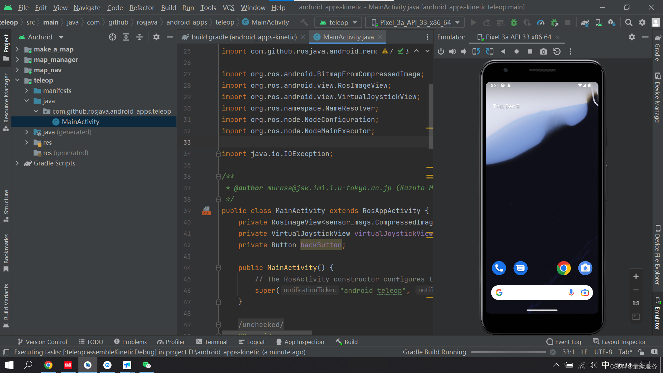Viewport: 663px width, 373px height.
Task: Toggle the Emulator tool window sidebar button
Action: coord(657,314)
